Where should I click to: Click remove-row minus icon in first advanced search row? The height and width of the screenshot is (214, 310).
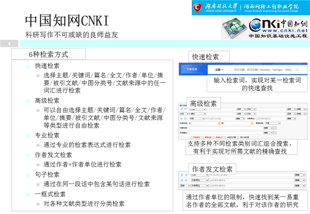click(x=181, y=109)
